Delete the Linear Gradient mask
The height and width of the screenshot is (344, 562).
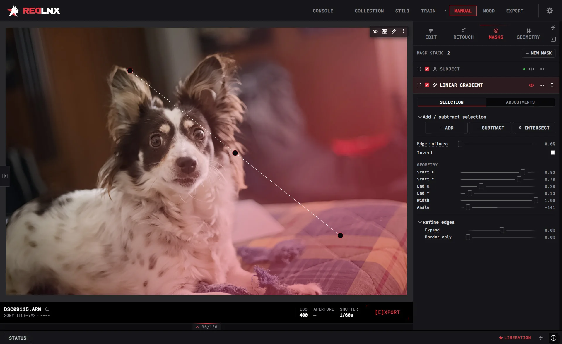[552, 85]
